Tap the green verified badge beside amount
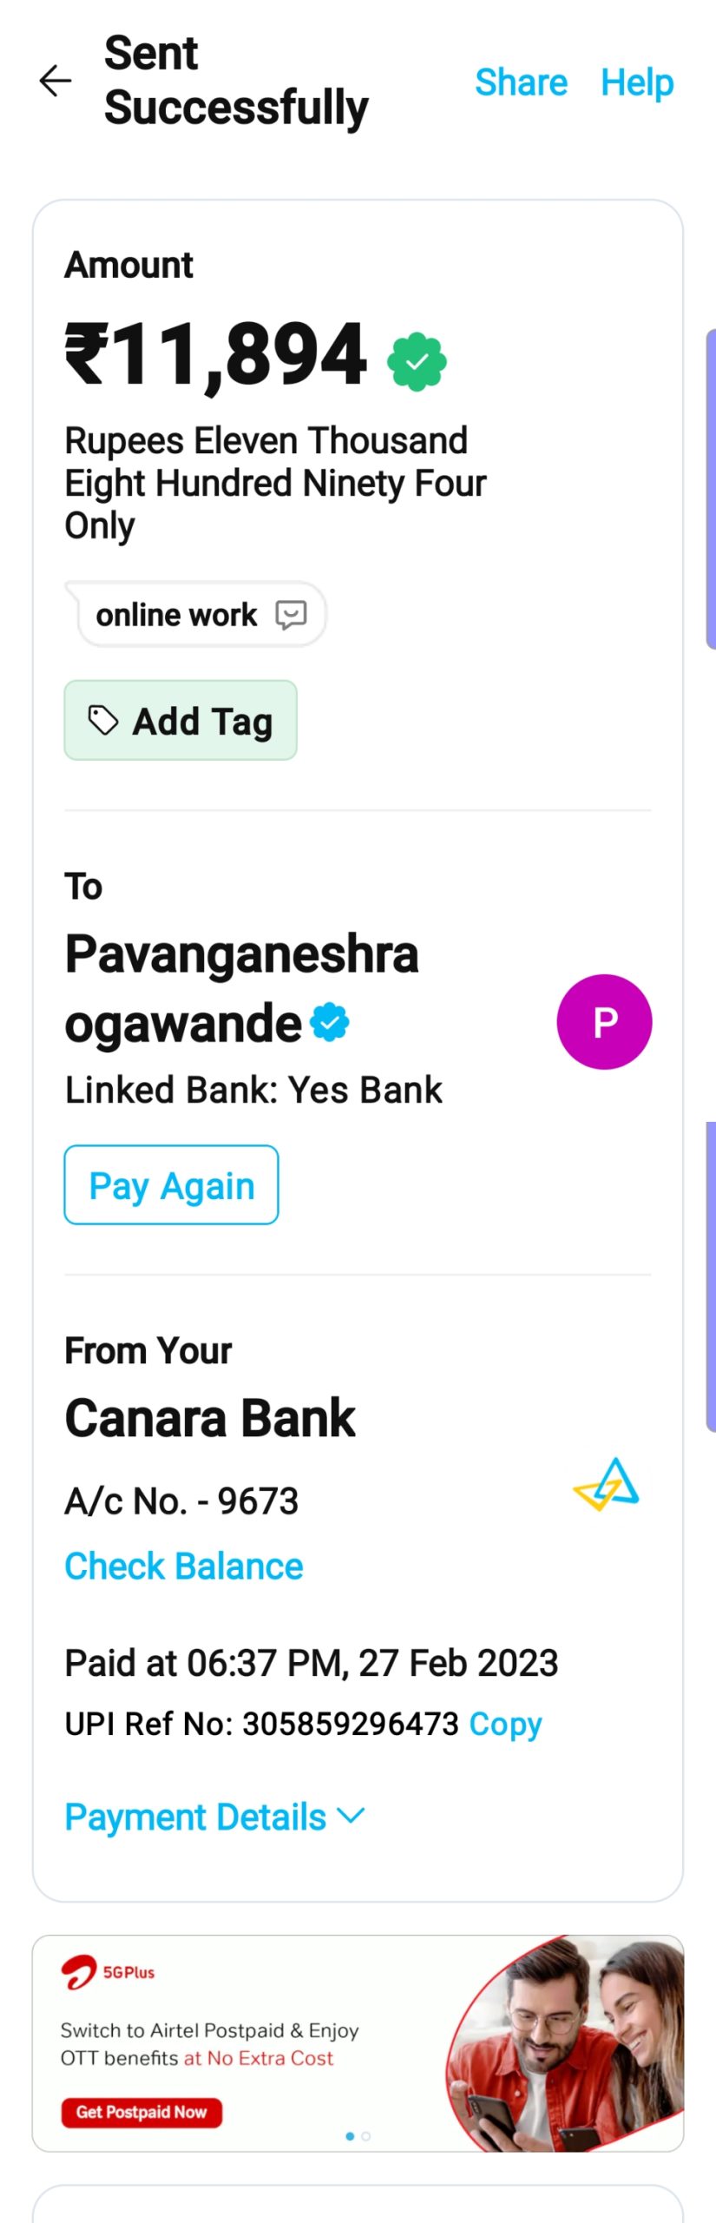This screenshot has height=2223, width=716. pyautogui.click(x=417, y=361)
